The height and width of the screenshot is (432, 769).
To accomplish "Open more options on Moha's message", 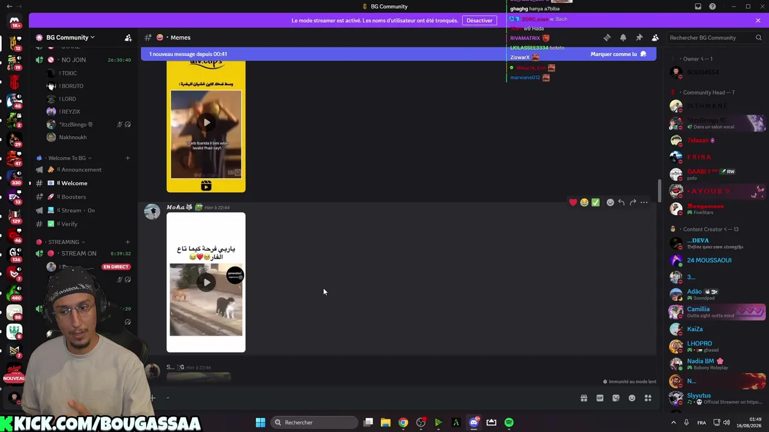I will [644, 202].
